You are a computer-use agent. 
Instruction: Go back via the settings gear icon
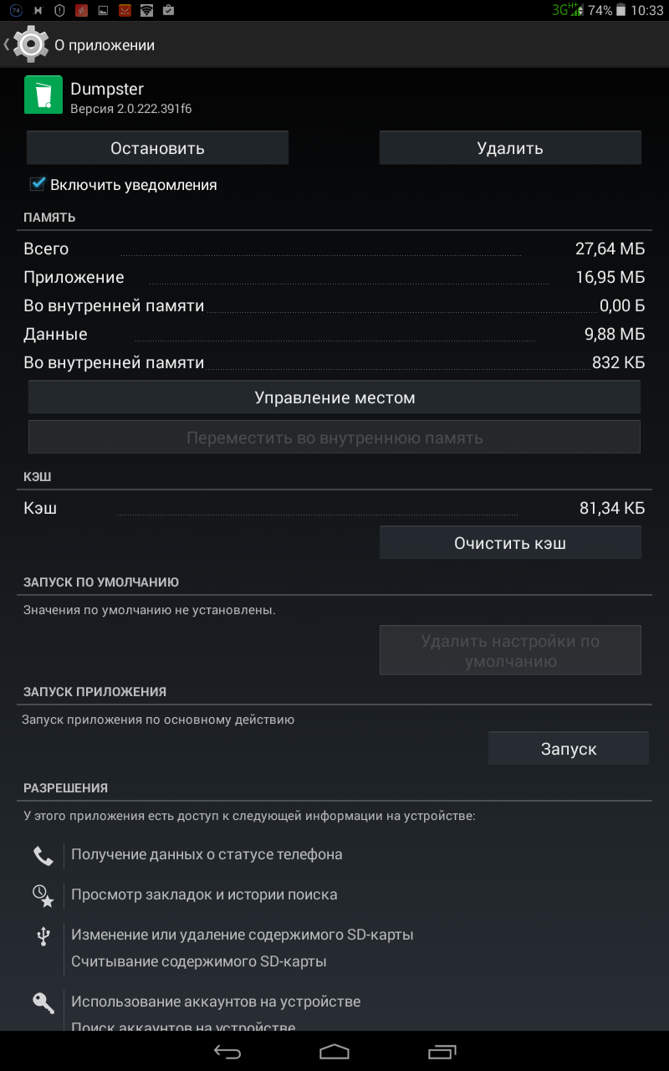point(31,44)
